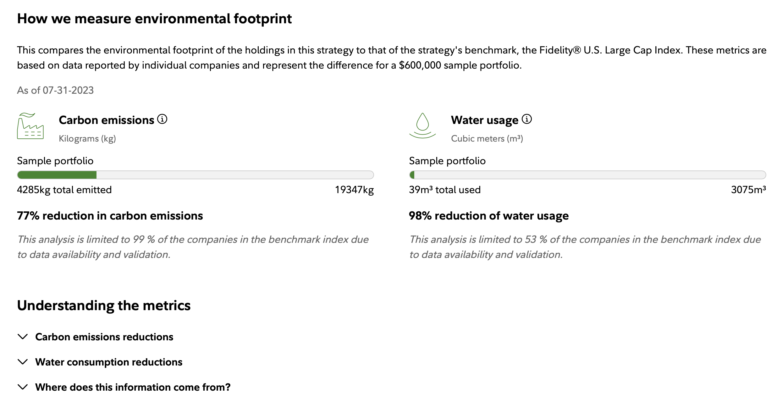
Task: Click the chevron beside Carbon emissions reductions
Action: click(x=23, y=337)
